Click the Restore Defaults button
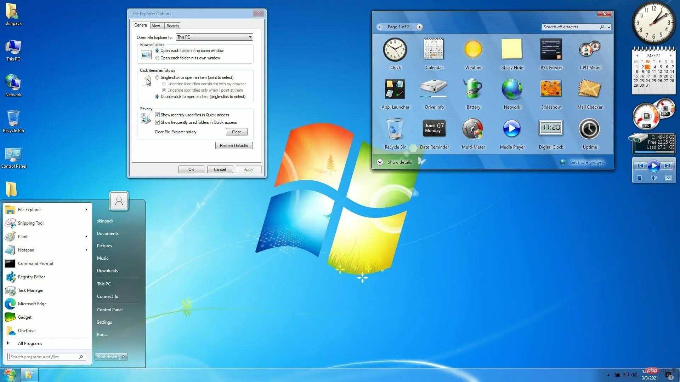 (233, 145)
